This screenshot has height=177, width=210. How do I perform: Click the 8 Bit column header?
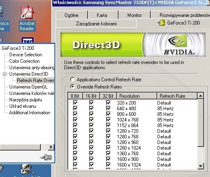(75, 96)
